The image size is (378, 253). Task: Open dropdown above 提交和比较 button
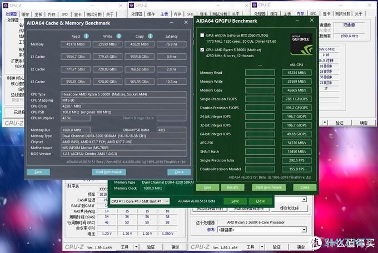coord(304,199)
